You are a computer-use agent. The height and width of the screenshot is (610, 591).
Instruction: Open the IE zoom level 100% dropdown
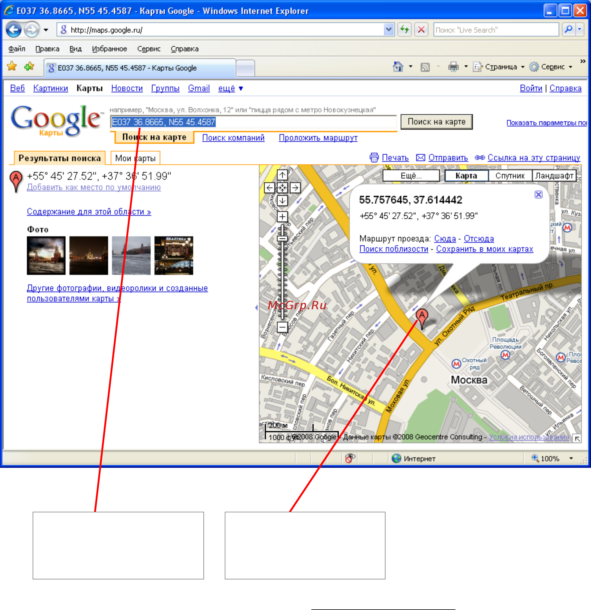571,458
